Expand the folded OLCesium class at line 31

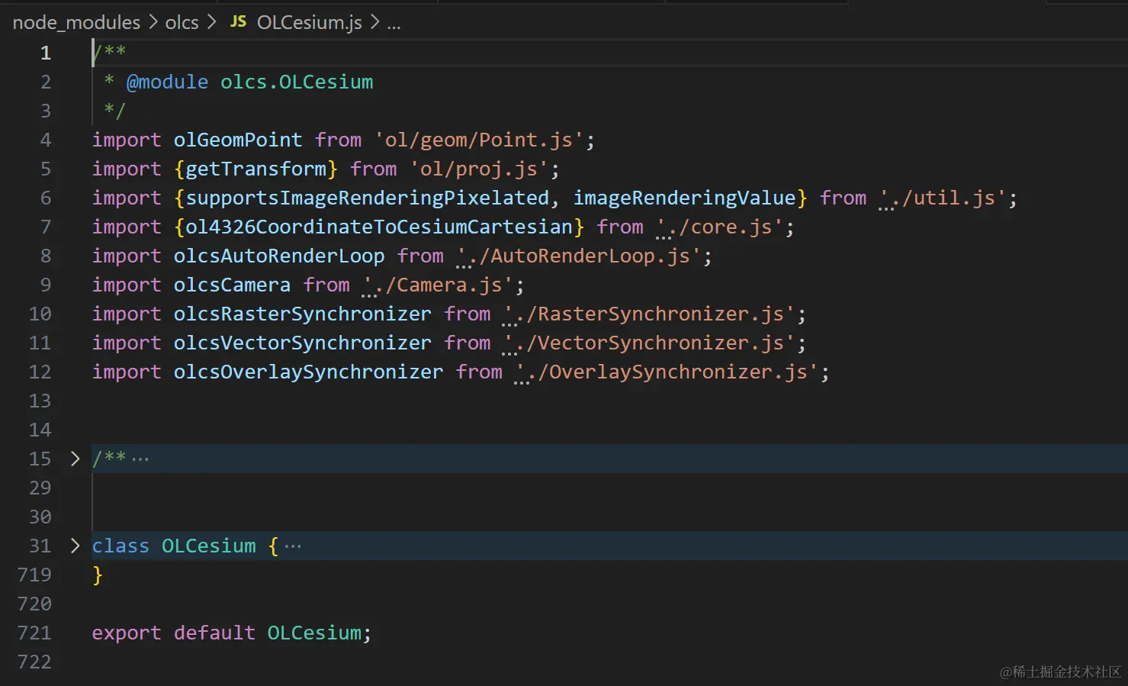pos(75,546)
